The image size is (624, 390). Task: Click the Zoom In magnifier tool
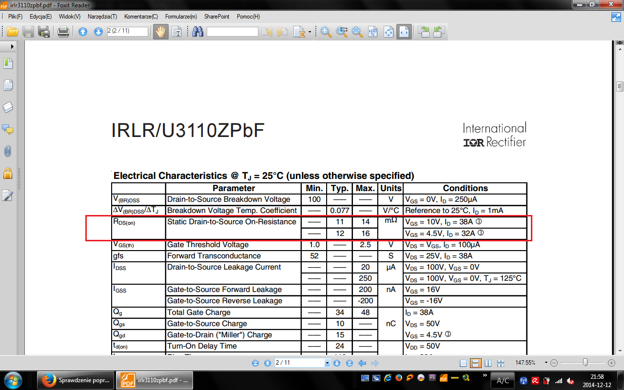click(x=326, y=32)
